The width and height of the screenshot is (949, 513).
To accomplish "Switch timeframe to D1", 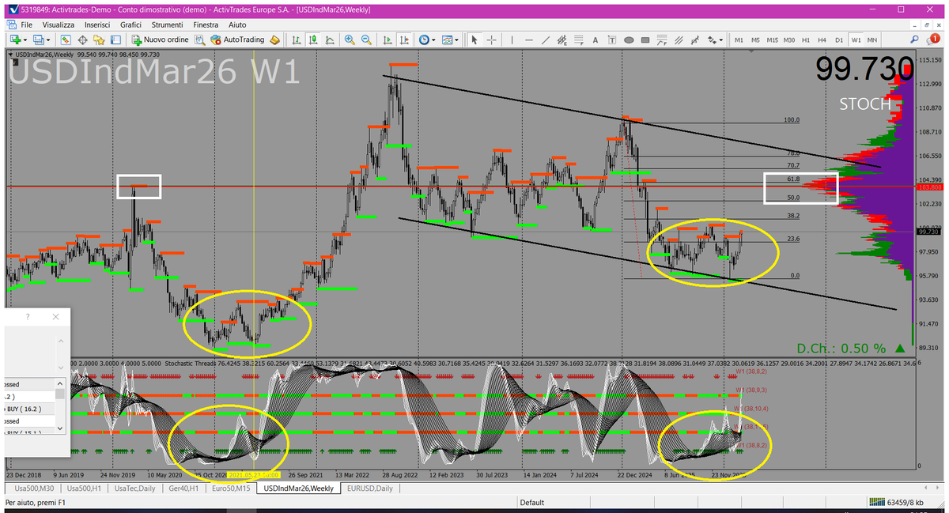I will point(839,40).
